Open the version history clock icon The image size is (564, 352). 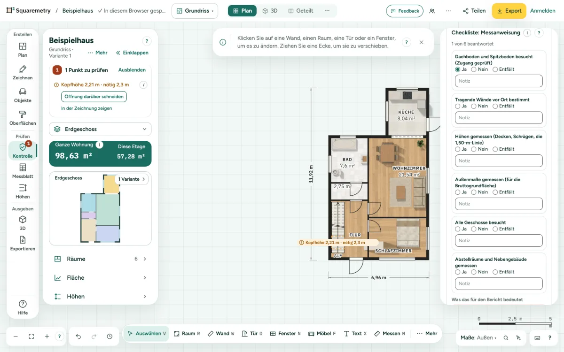110,337
